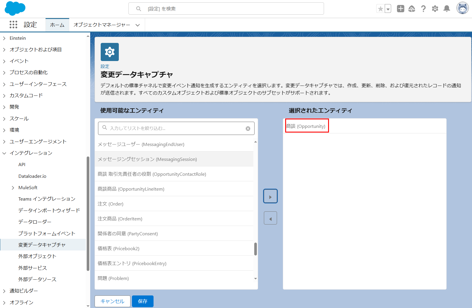472x308 pixels.
Task: Open the user avatar profile menu
Action: (x=463, y=8)
